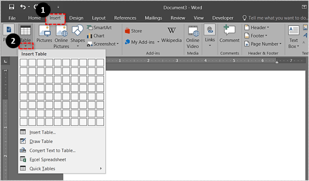Open the References tab
This screenshot has width=309, height=181.
click(125, 18)
